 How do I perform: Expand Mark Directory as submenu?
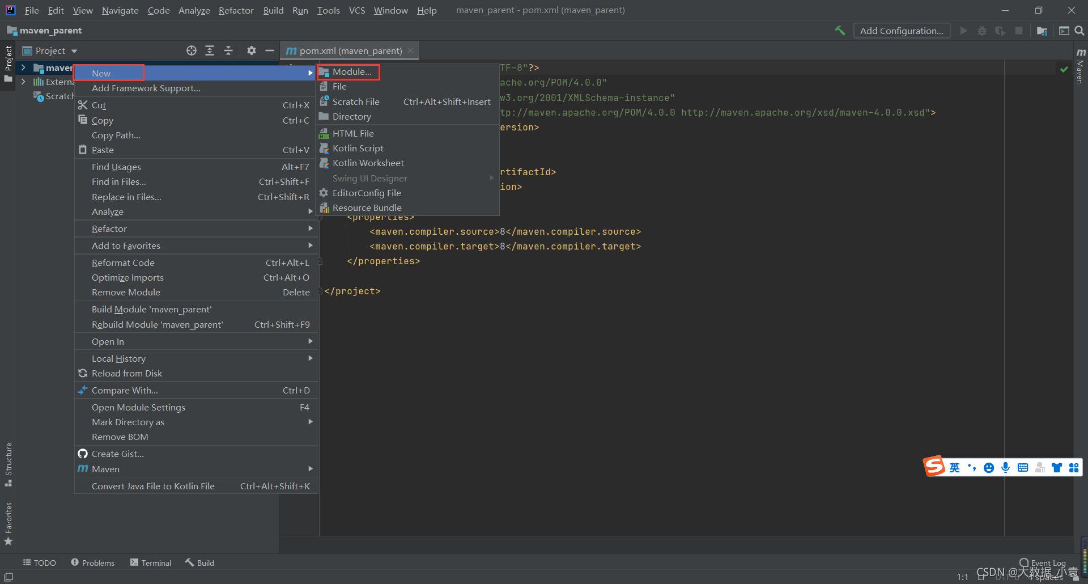pyautogui.click(x=196, y=422)
